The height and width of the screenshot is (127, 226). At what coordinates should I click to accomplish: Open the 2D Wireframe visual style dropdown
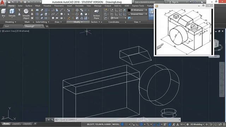[137, 10]
